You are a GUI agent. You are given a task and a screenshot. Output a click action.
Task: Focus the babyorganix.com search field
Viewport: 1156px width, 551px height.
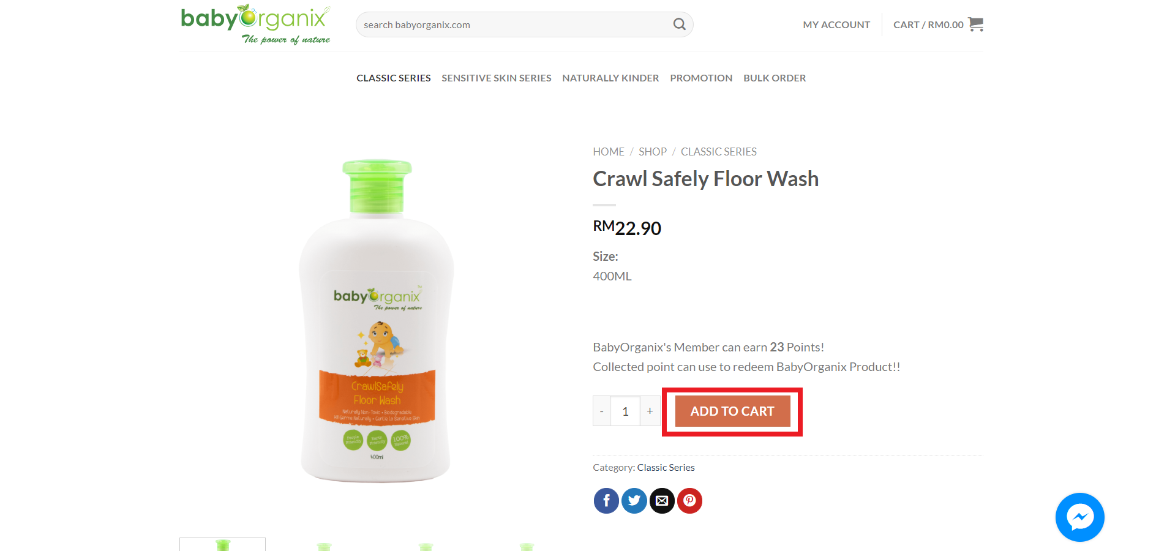point(514,24)
